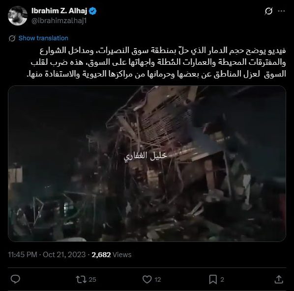Click the 11:45 PM Oct 21, 2023 timestamp
The image size is (294, 291).
point(47,255)
